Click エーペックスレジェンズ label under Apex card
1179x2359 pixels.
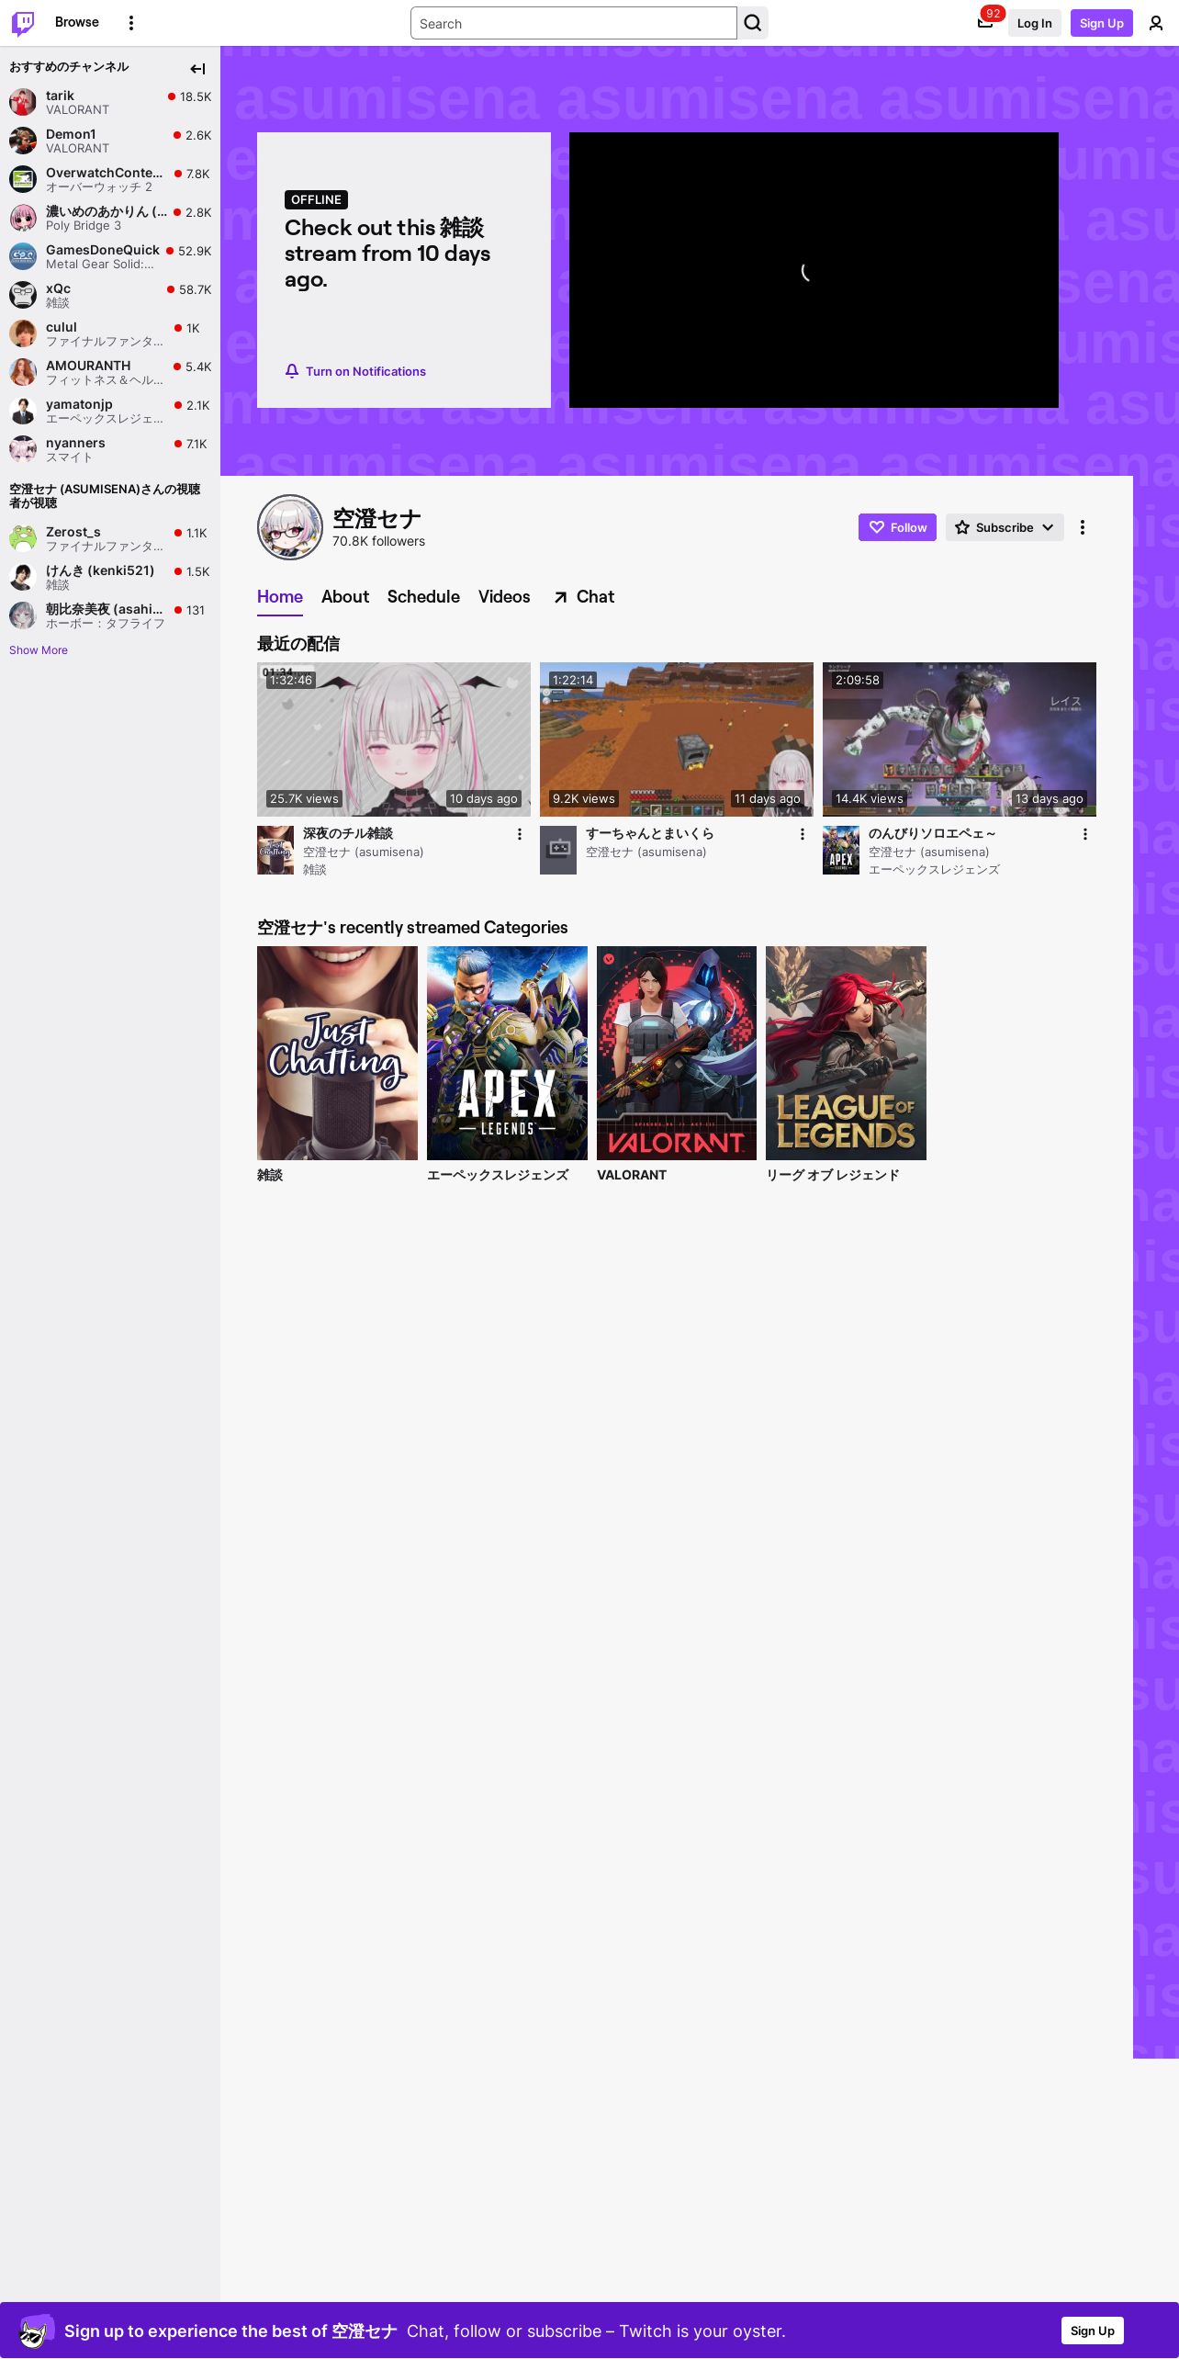498,1175
